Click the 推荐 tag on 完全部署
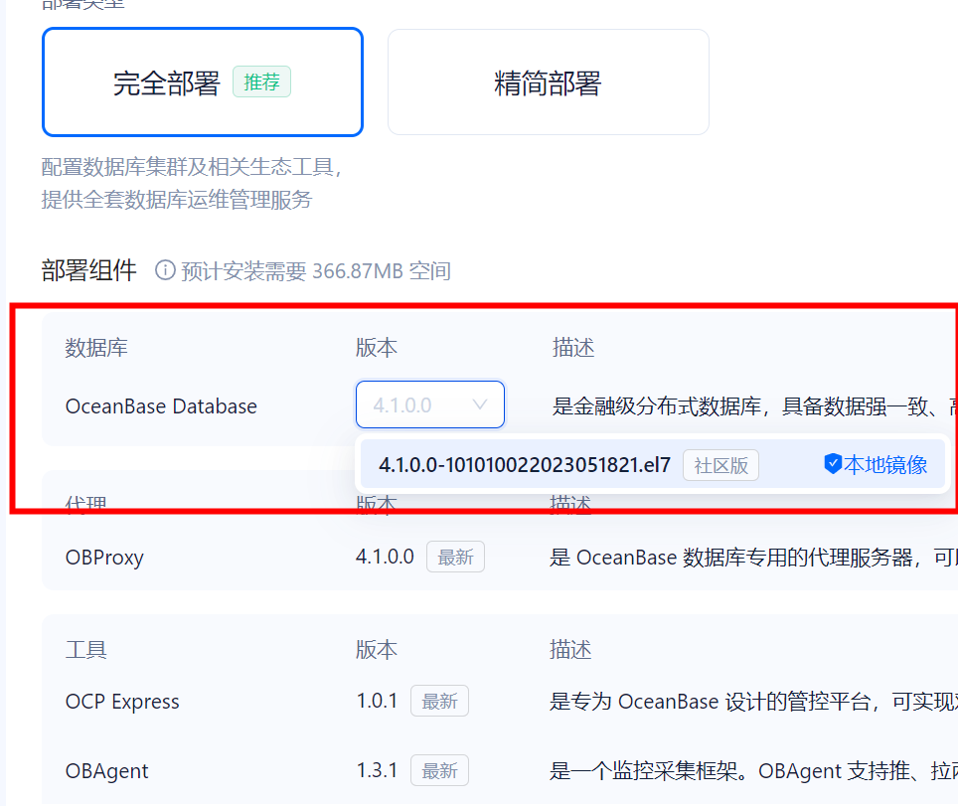The height and width of the screenshot is (806, 958). click(x=261, y=81)
